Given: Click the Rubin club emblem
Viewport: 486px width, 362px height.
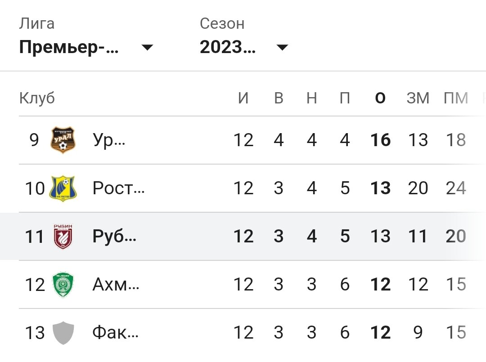Looking at the screenshot, I should point(63,237).
